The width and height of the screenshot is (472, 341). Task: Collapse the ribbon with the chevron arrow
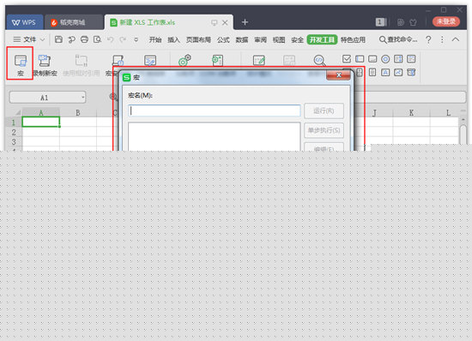click(x=456, y=39)
